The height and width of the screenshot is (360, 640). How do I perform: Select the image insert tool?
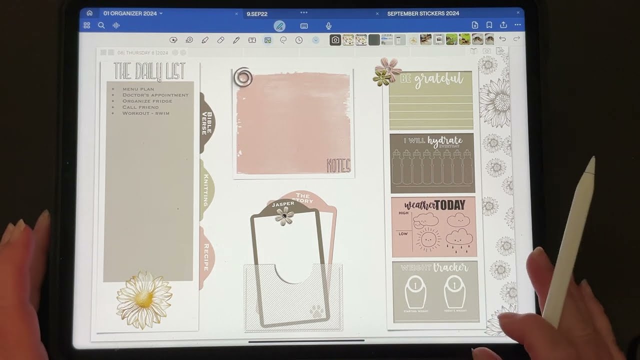[x=268, y=40]
